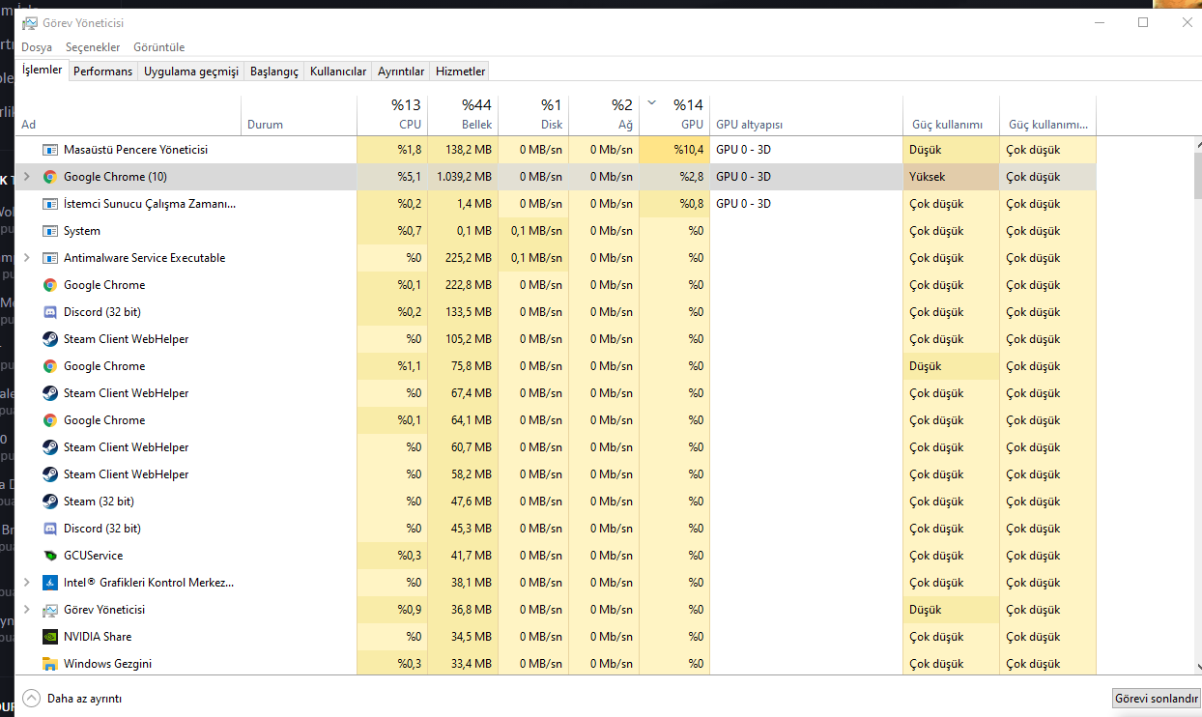Click Chrome icon in the 222,8 MB row

(x=50, y=285)
